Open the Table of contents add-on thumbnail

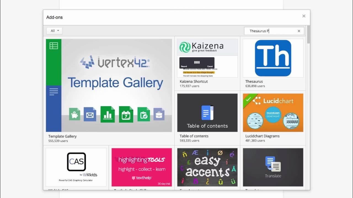click(x=207, y=113)
